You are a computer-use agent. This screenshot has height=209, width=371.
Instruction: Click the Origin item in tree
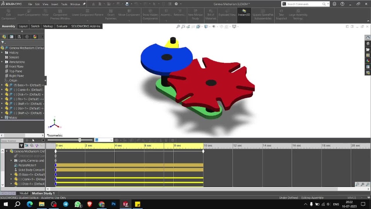(x=13, y=81)
